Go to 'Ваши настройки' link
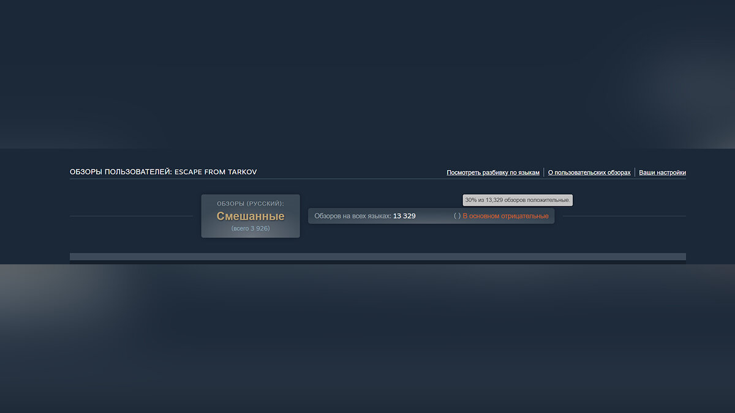Screen dimensions: 735x413 (x=662, y=173)
